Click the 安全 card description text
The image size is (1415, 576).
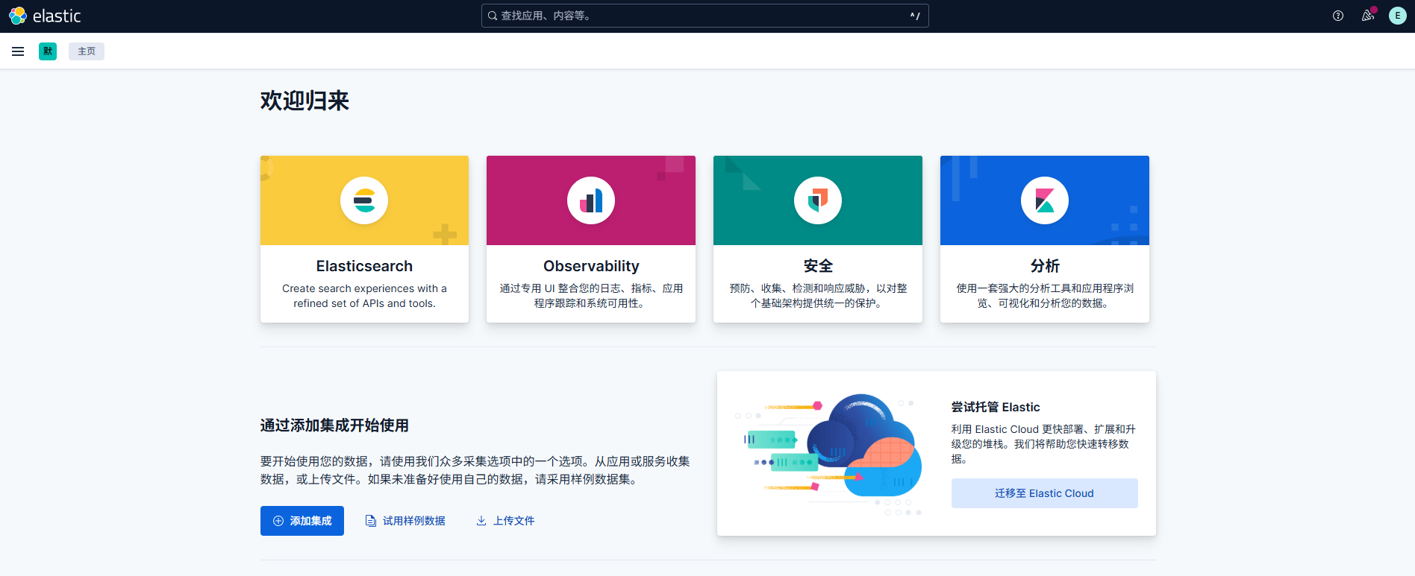[818, 296]
